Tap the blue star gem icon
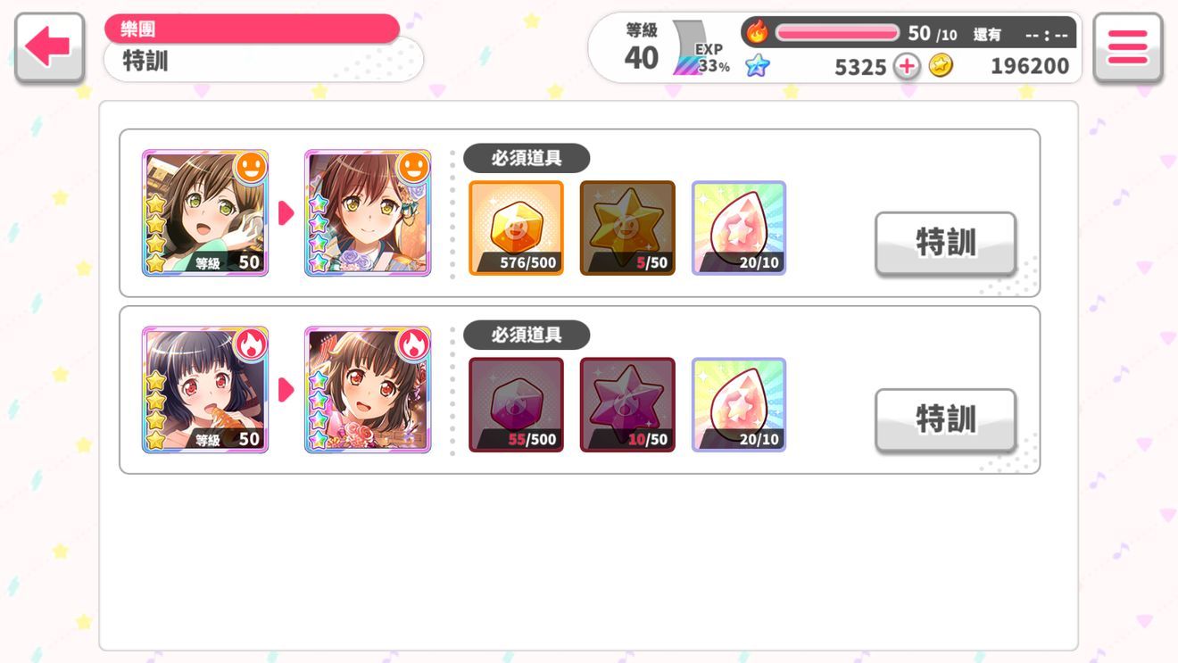 757,66
